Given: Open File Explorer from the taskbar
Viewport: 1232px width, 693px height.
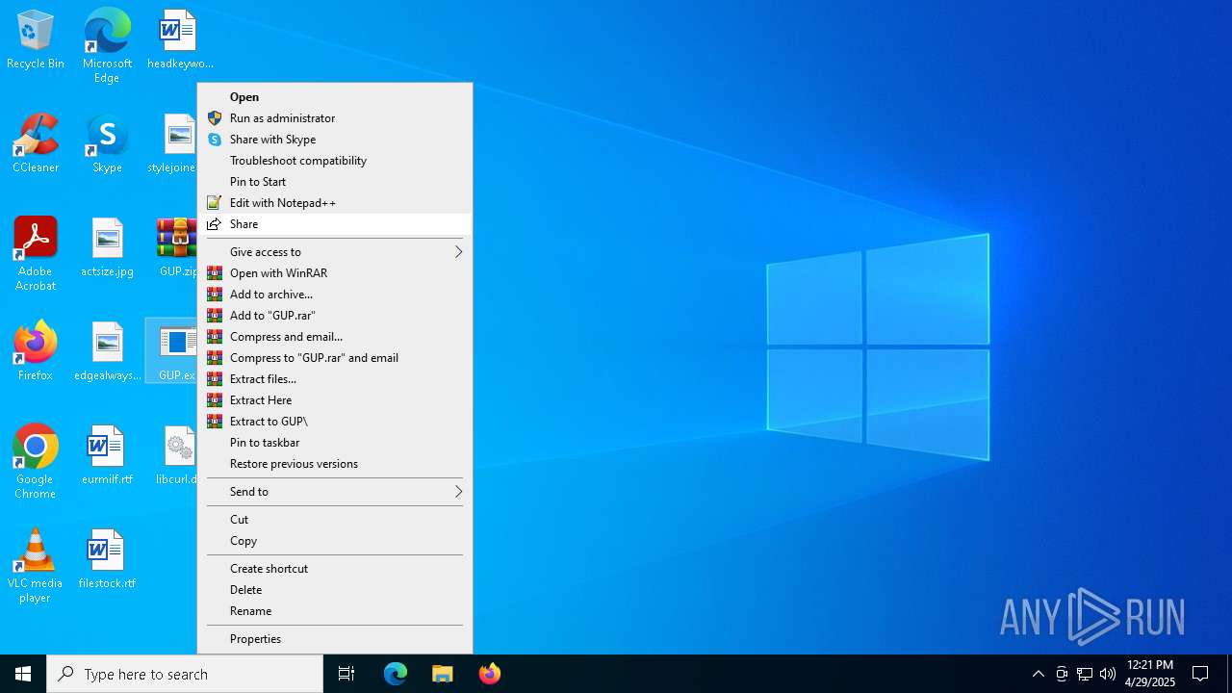Looking at the screenshot, I should pyautogui.click(x=443, y=674).
